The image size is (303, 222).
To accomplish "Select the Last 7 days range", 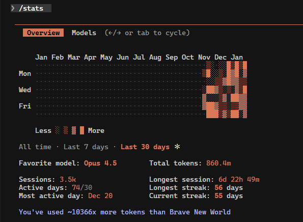I will click(x=86, y=147).
